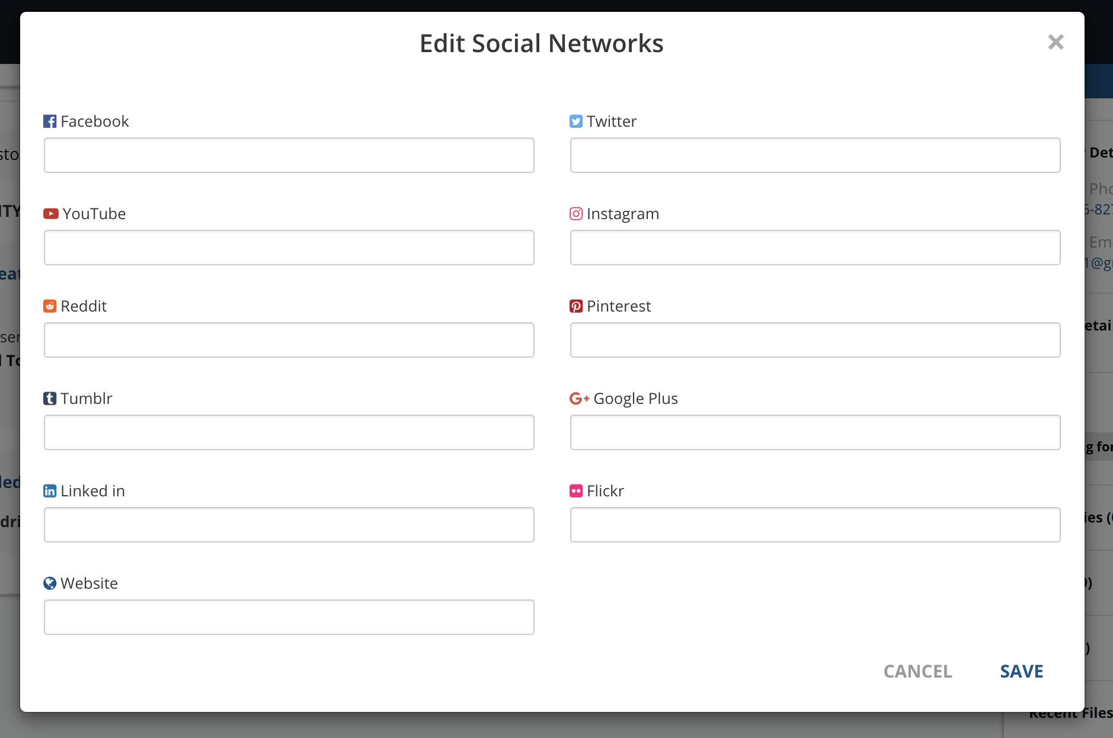The height and width of the screenshot is (738, 1113).
Task: Click the Flickr dots icon
Action: pos(576,491)
